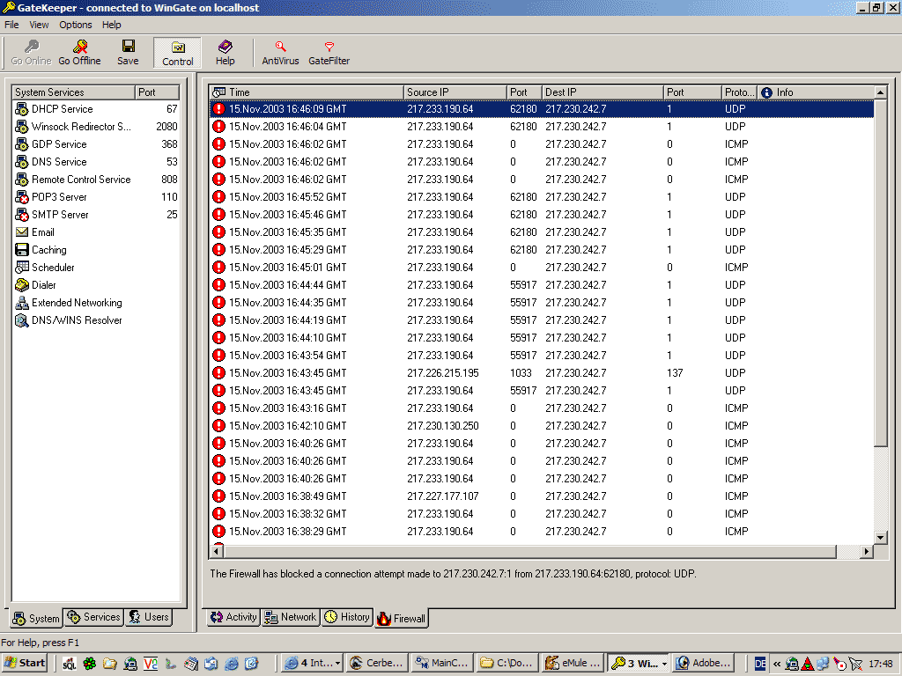902x676 pixels.
Task: Select the Email item
Action: (35, 232)
